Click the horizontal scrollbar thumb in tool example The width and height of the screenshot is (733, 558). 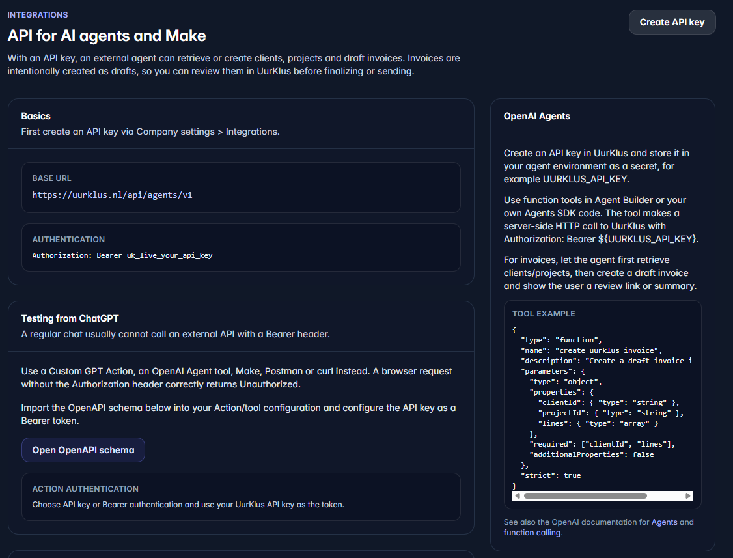(x=585, y=495)
